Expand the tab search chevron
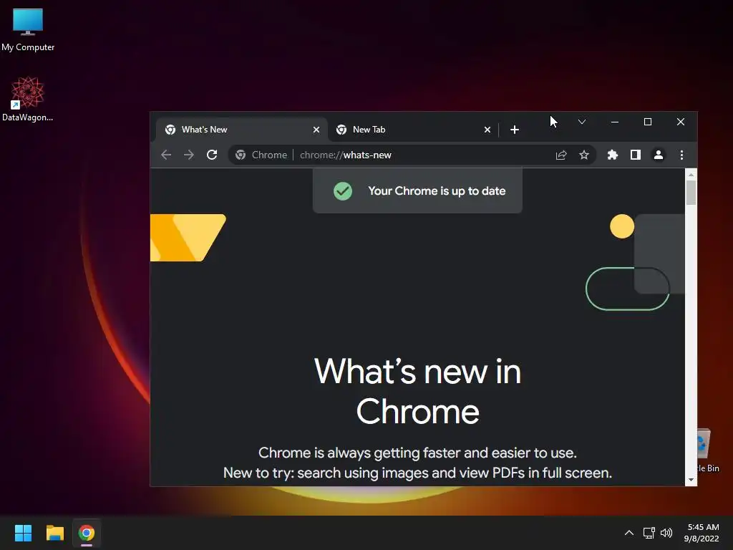This screenshot has height=550, width=733. tap(581, 122)
